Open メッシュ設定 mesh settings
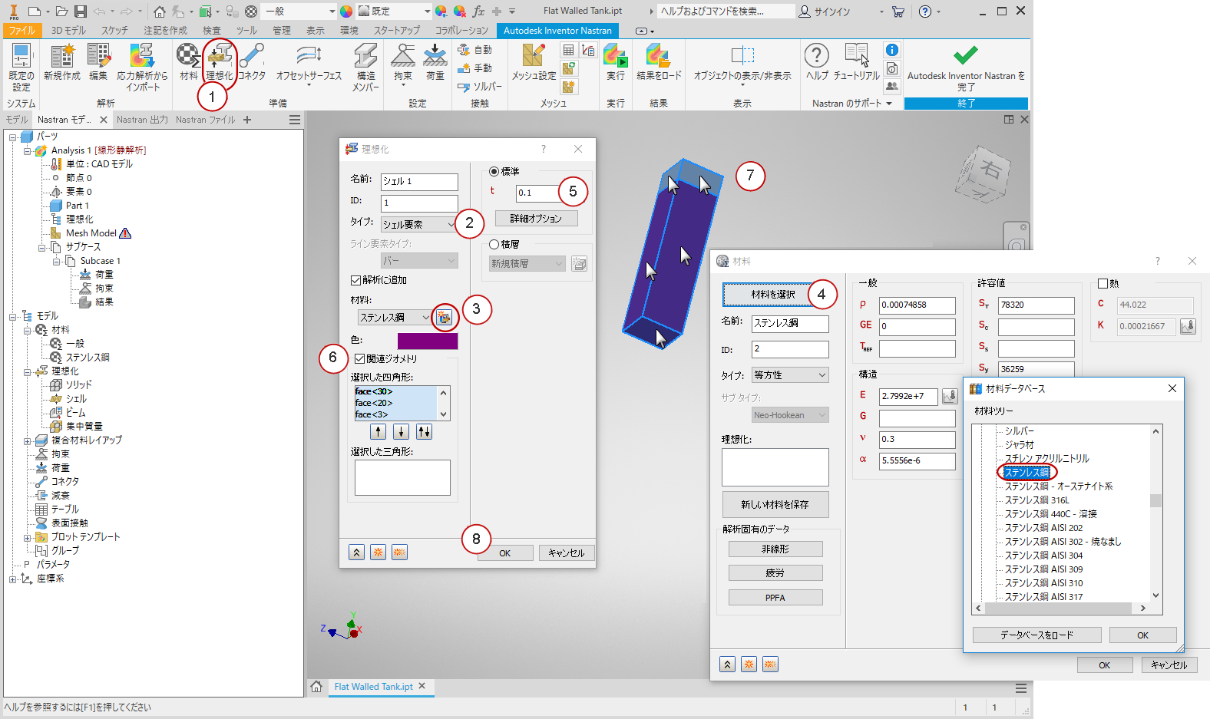Viewport: 1210px width, 719px height. [534, 61]
